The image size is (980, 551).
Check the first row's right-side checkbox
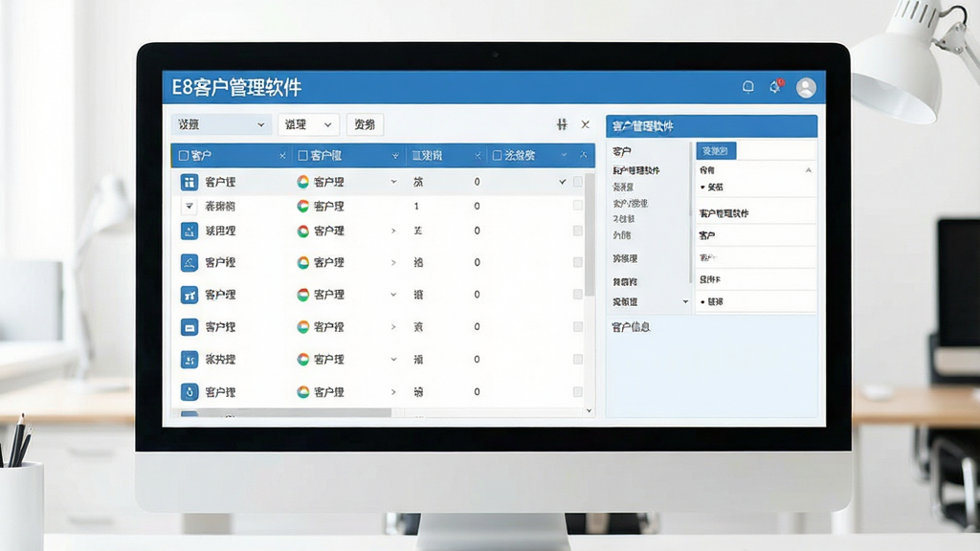coord(577,182)
